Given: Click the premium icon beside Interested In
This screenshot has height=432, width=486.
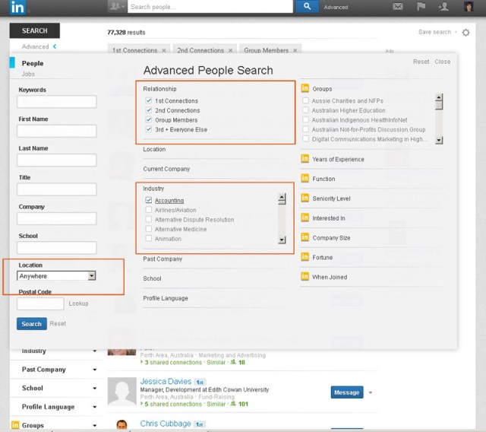Looking at the screenshot, I should tap(305, 218).
